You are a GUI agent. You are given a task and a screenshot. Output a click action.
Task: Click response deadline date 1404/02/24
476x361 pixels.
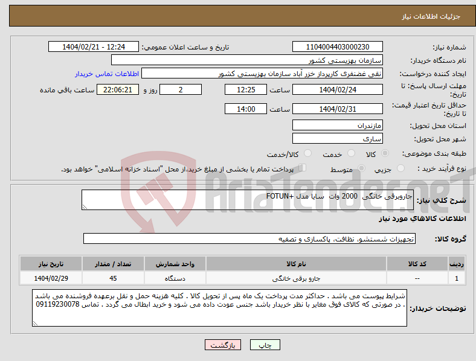[x=337, y=90]
